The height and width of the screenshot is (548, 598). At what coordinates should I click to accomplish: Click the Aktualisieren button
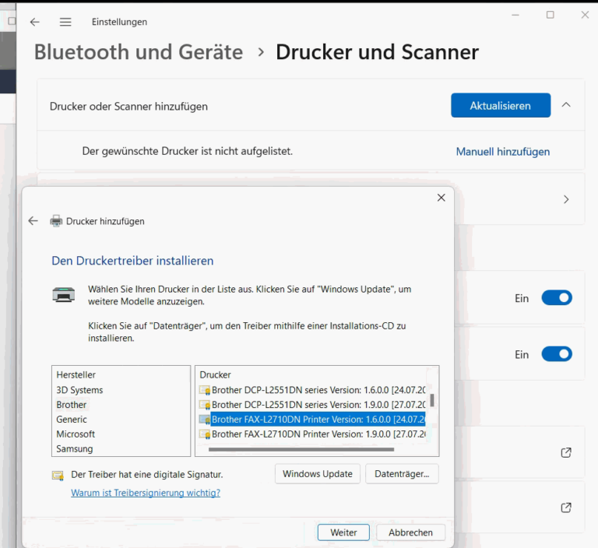[501, 105]
